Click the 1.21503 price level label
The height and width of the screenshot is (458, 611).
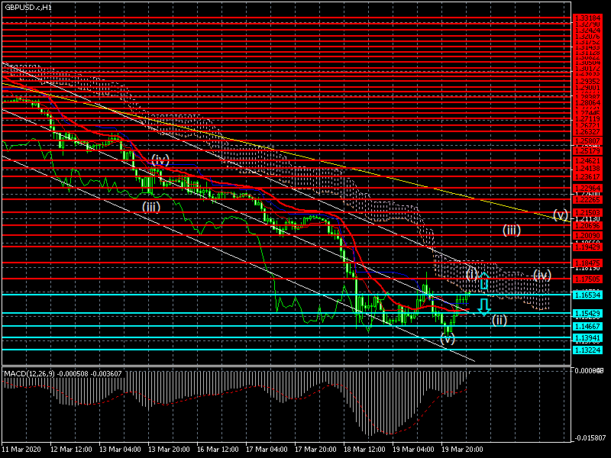coord(588,212)
